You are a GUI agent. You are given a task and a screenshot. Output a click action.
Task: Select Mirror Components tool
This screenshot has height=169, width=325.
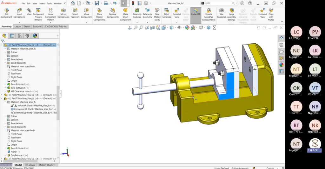pyautogui.click(x=63, y=13)
